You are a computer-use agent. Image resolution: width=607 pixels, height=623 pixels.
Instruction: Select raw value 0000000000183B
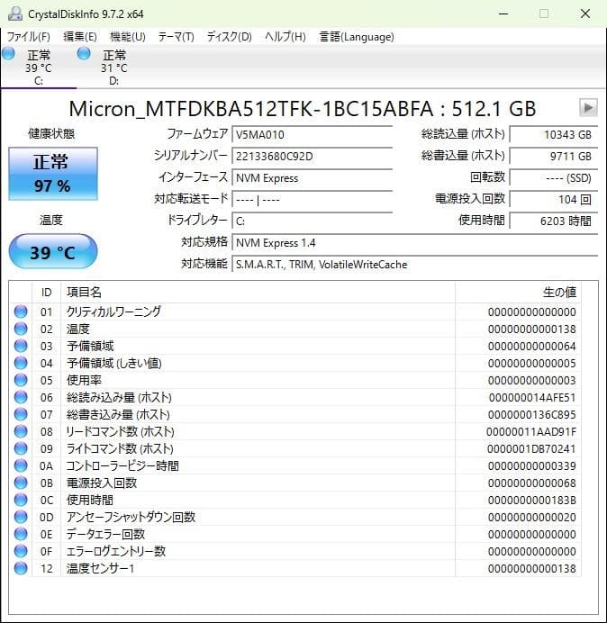tap(532, 500)
